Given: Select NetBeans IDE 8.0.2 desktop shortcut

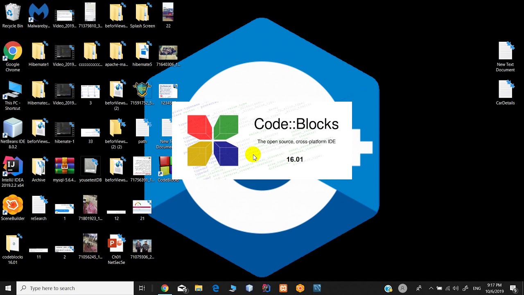Looking at the screenshot, I should coord(13,134).
